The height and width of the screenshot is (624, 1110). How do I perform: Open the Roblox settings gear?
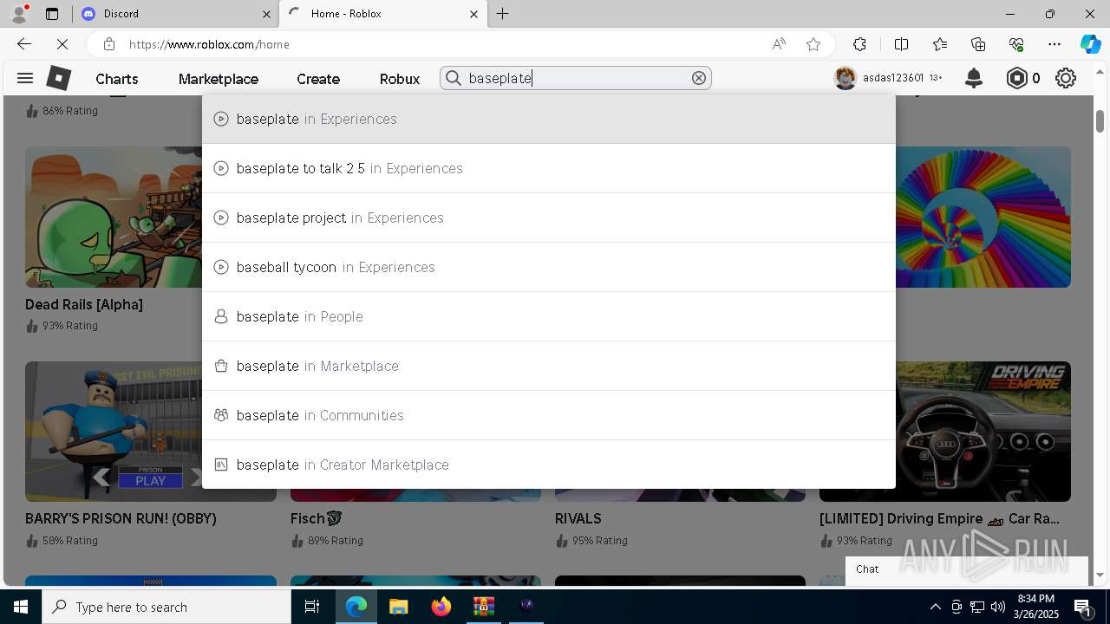pyautogui.click(x=1066, y=78)
